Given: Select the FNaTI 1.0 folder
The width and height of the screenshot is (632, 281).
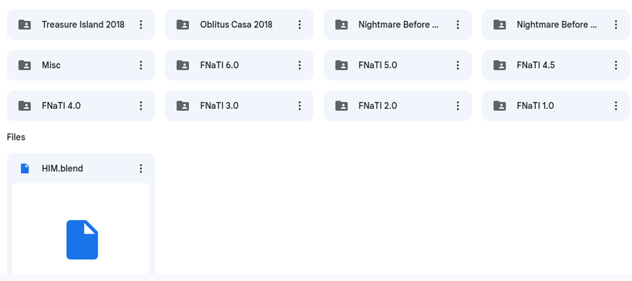Looking at the screenshot, I should (556, 105).
